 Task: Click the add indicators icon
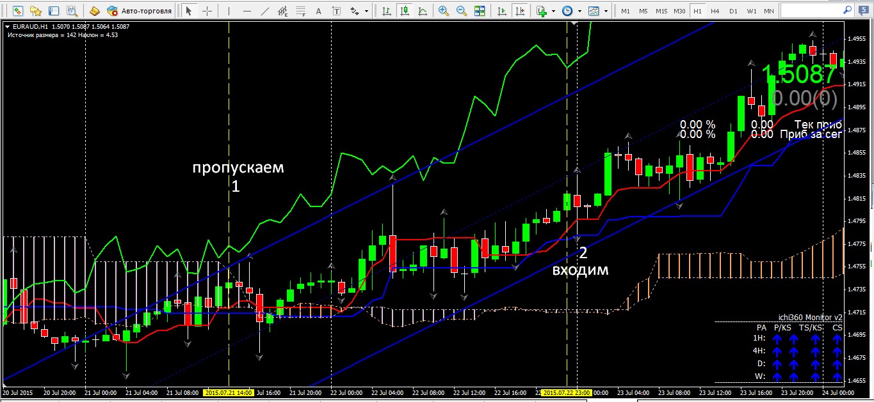pyautogui.click(x=542, y=11)
